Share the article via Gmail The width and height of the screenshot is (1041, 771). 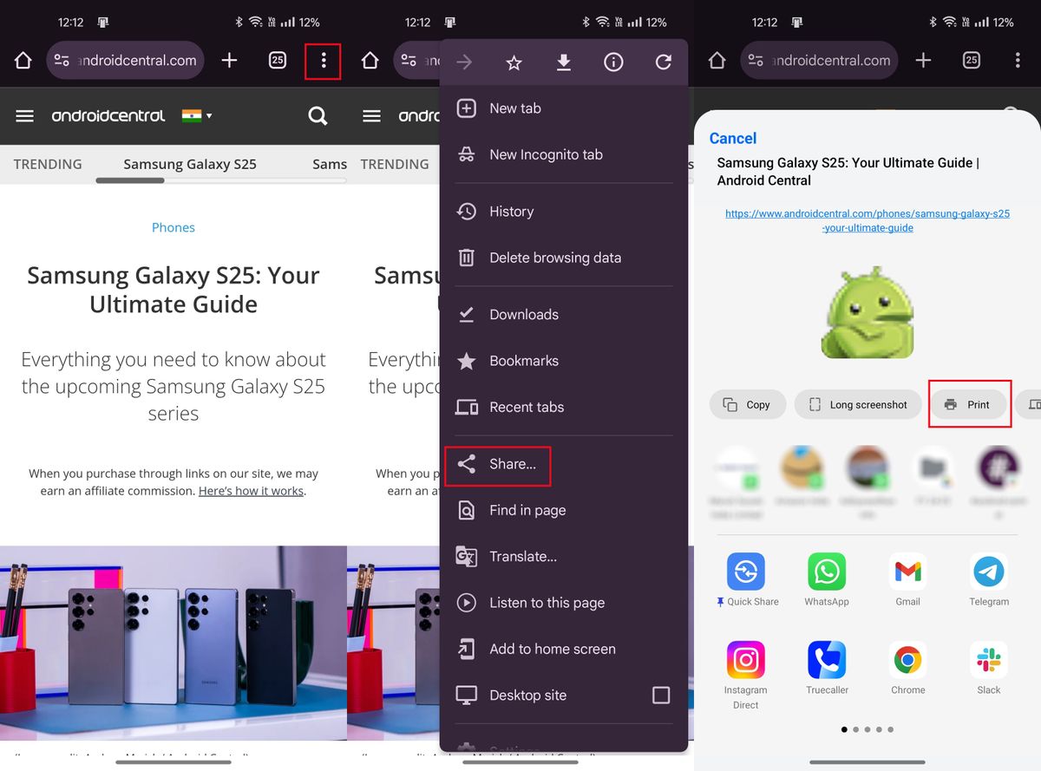tap(907, 572)
